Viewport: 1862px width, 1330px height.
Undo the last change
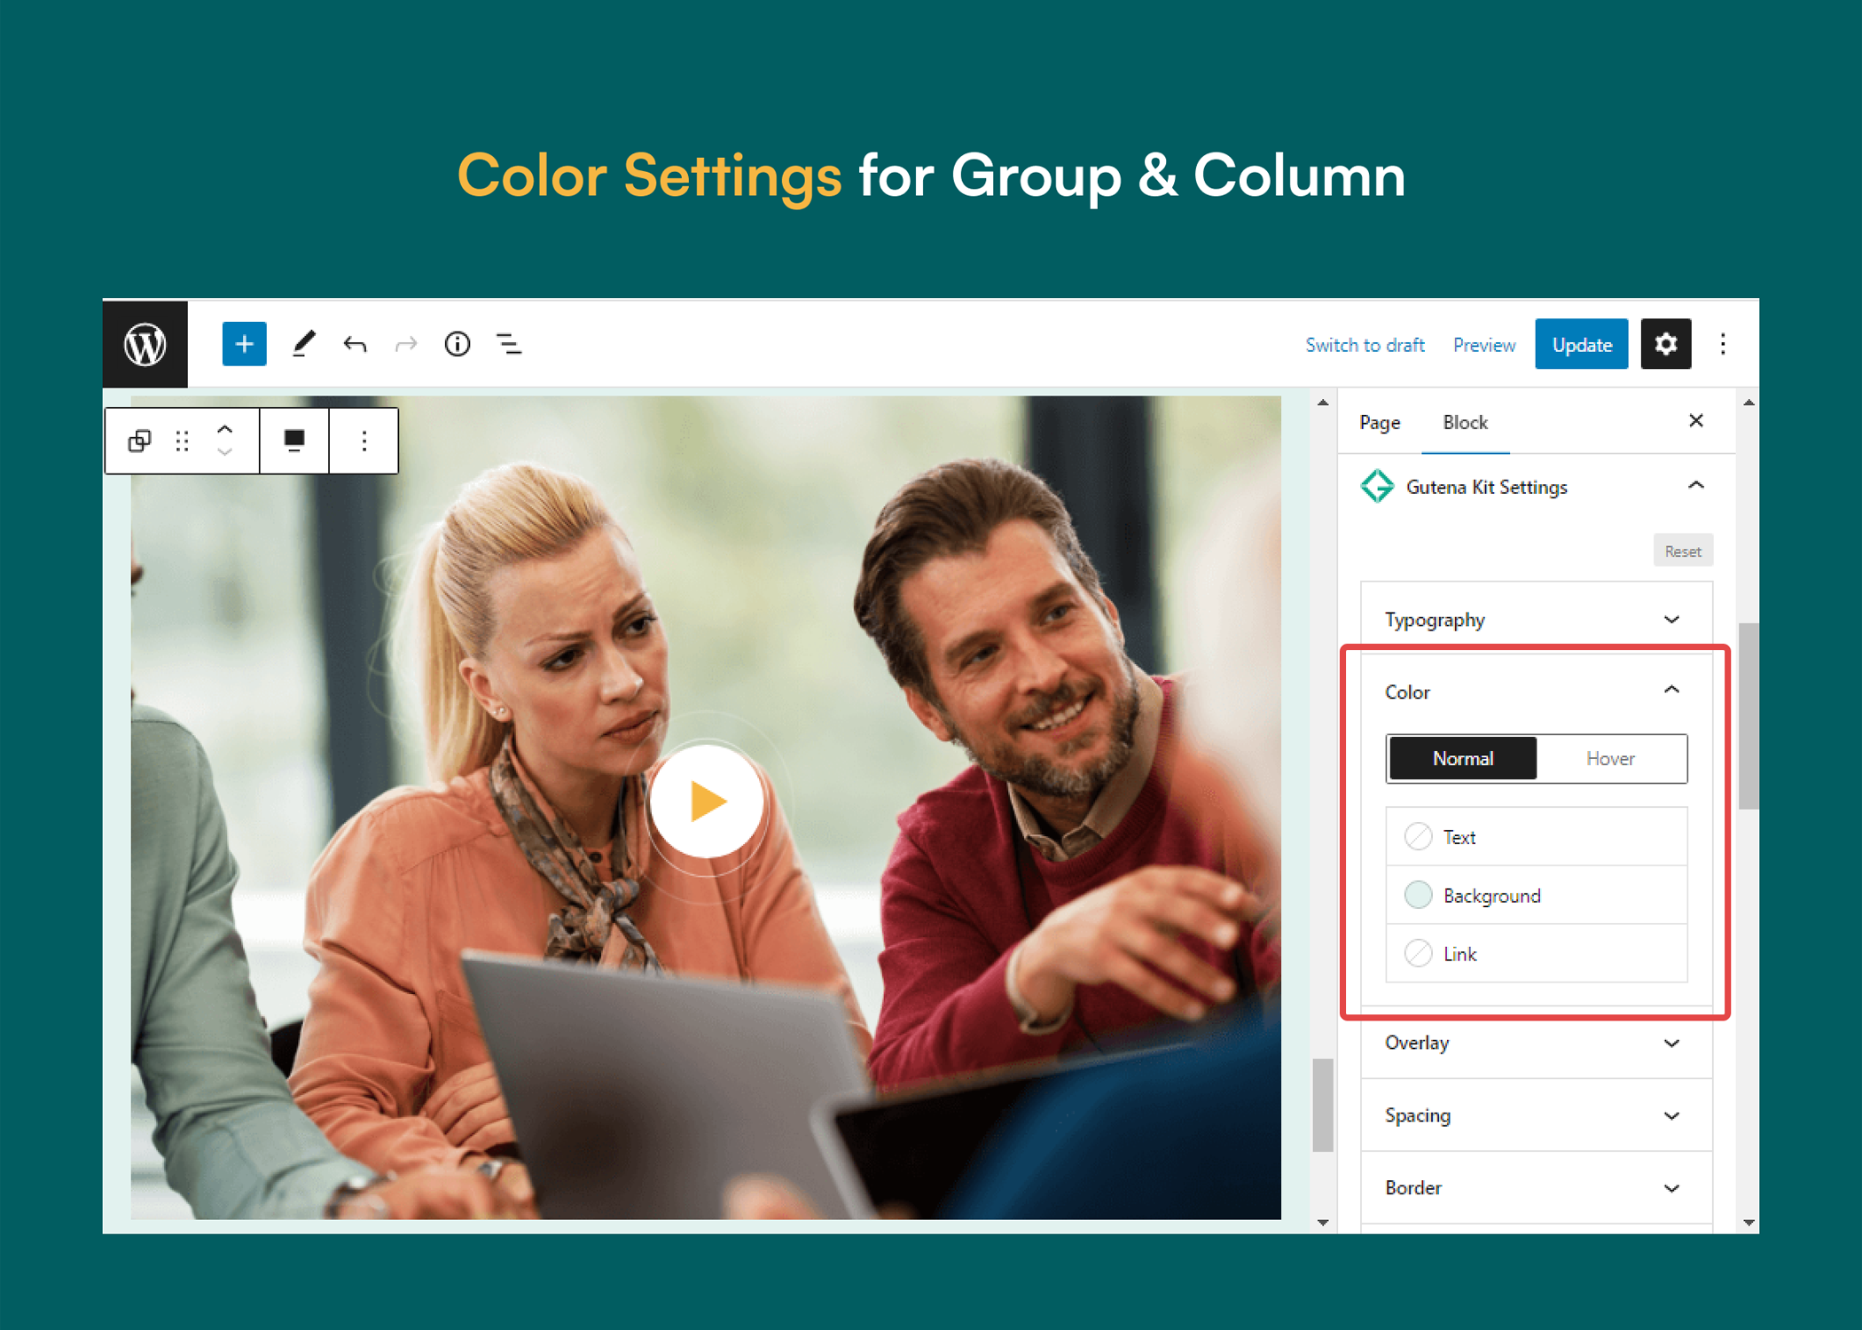[355, 344]
